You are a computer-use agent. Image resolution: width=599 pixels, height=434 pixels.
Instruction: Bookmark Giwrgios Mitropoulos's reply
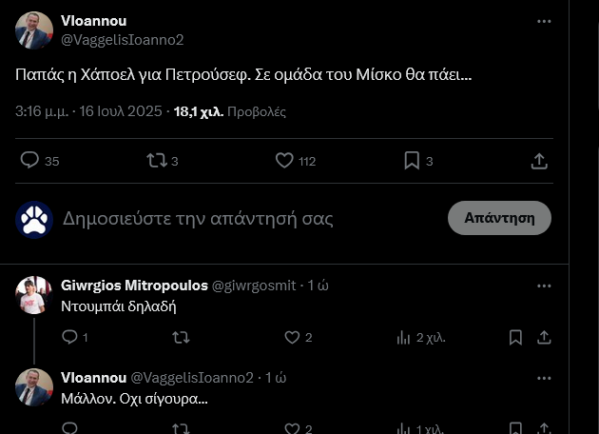point(515,337)
